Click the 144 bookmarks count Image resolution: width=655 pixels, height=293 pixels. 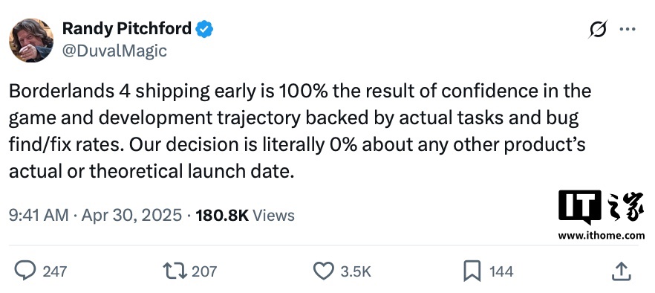pyautogui.click(x=501, y=271)
